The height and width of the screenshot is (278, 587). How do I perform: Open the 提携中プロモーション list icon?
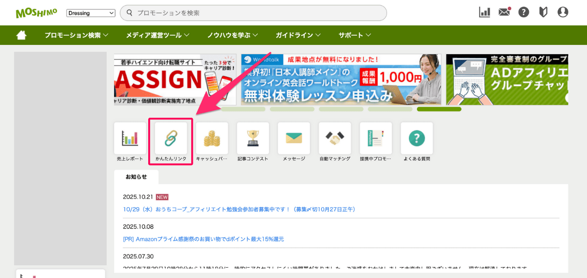(x=376, y=138)
